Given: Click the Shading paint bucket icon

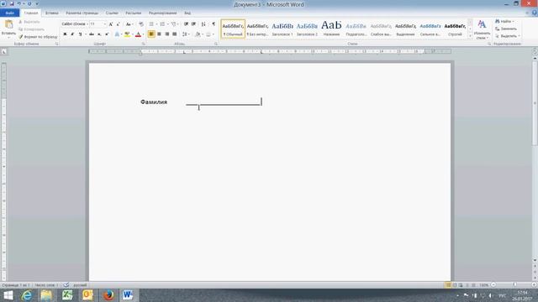Looking at the screenshot, I should point(198,34).
